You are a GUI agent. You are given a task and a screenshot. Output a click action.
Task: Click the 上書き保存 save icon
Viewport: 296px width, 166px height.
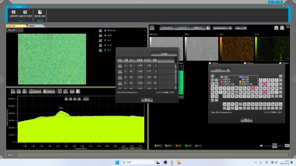pyautogui.click(x=13, y=12)
